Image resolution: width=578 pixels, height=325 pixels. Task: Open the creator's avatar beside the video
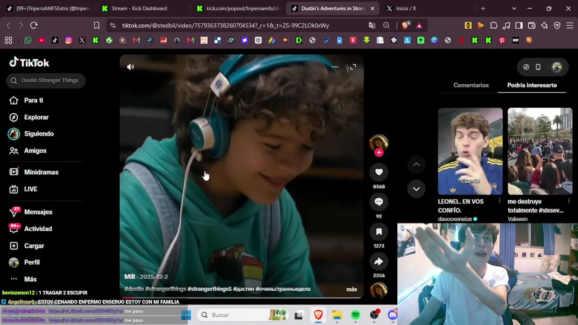[379, 142]
